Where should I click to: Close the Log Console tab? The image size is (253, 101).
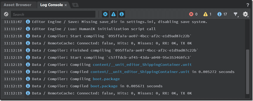click(65, 5)
